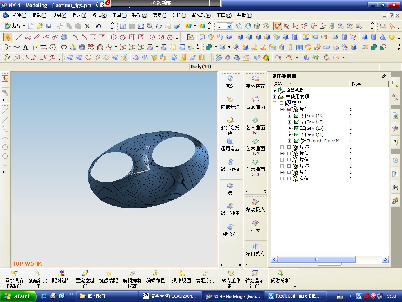The image size is (402, 302).
Task: Expand the 模型视图 tree node
Action: tap(274, 90)
